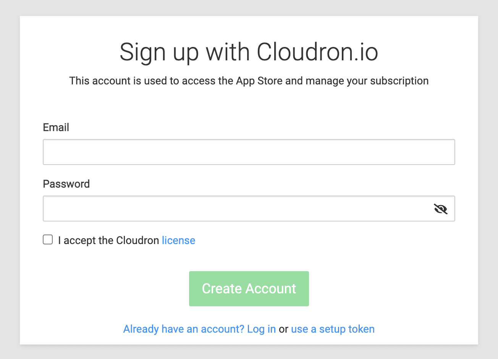Choose the use a setup token link

(333, 329)
